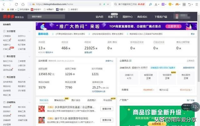Switch to the 竞价活动 tab
The image size is (200, 126).
76,100
